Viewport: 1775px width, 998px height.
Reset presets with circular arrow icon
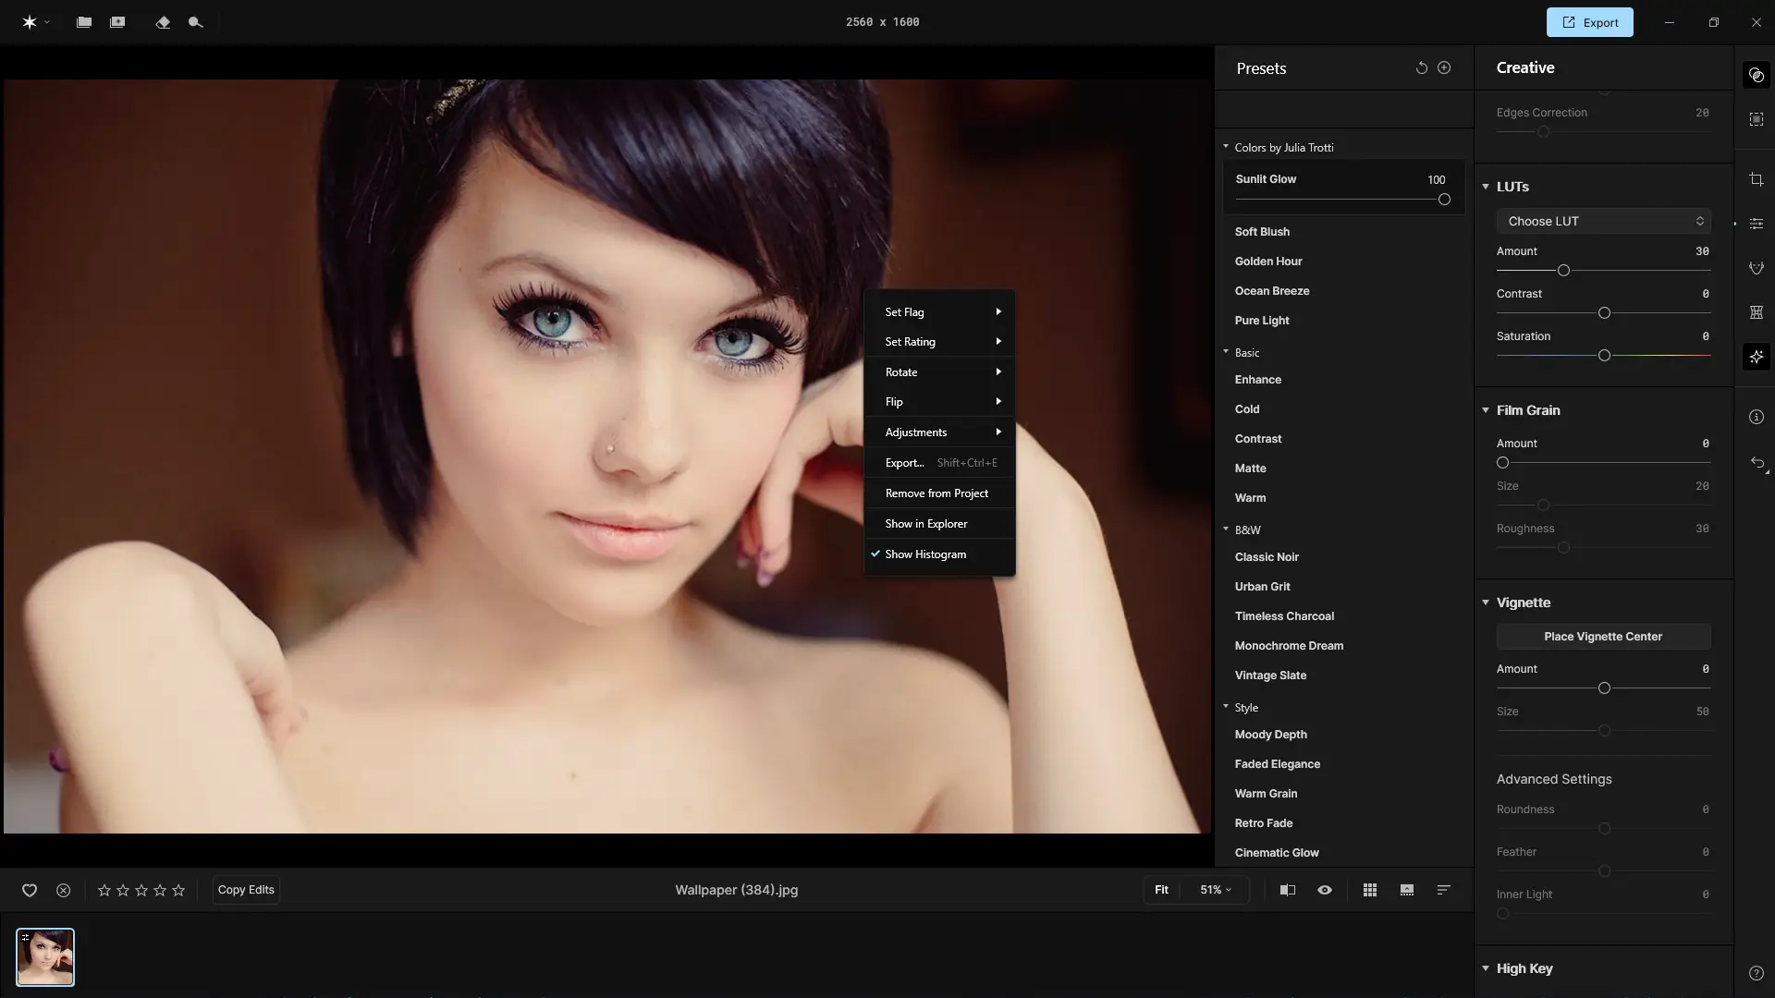coord(1422,67)
